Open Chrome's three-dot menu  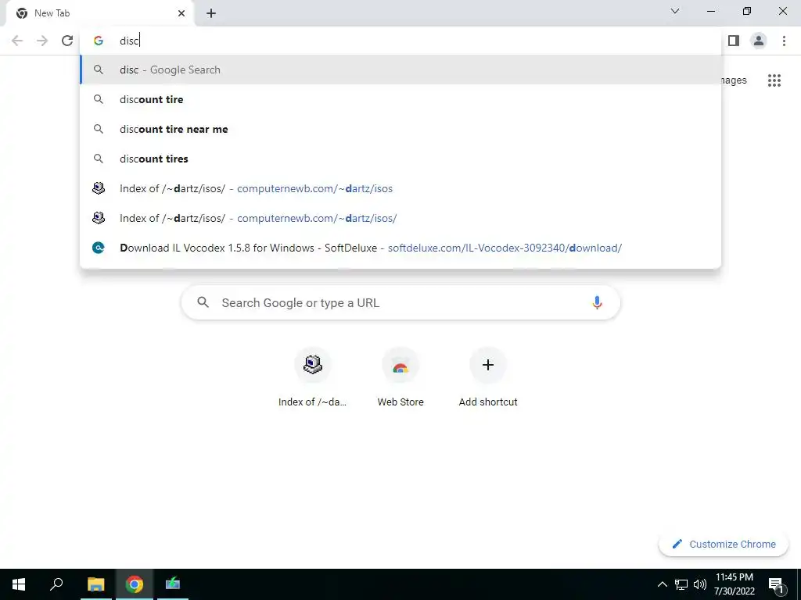click(784, 41)
